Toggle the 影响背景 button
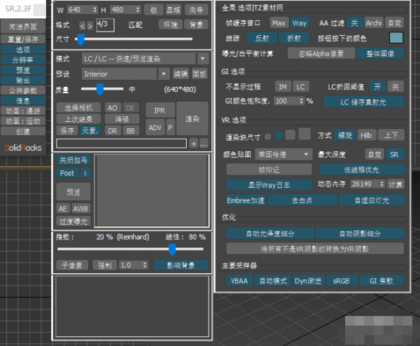This screenshot has height=346, width=420. (181, 265)
